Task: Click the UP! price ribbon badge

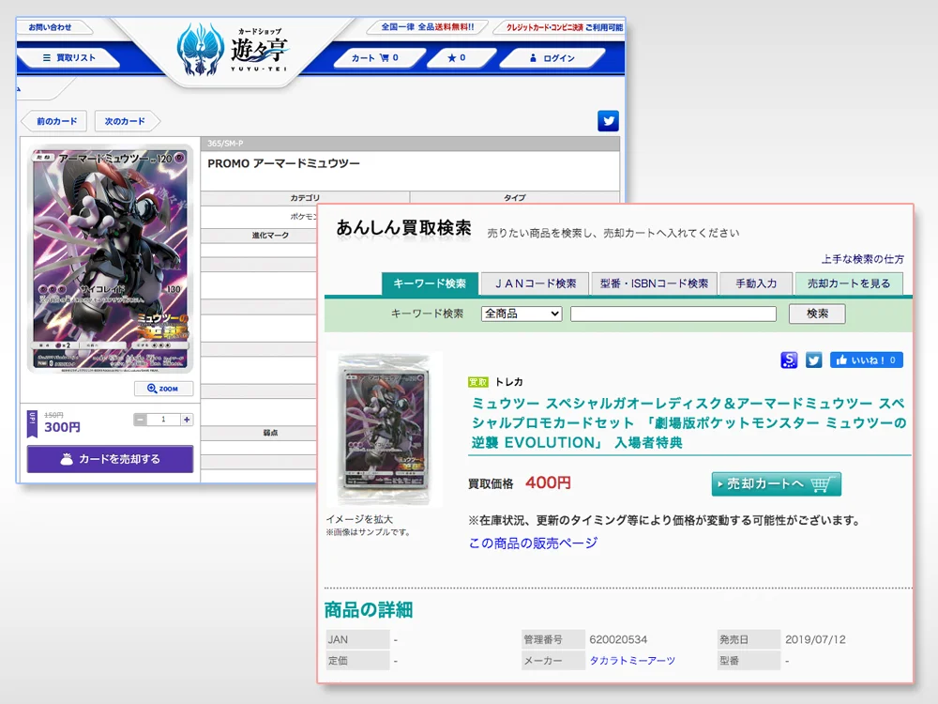Action: point(32,424)
